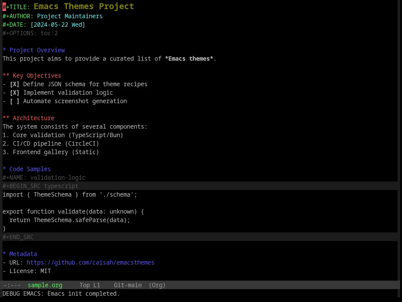402x302 pixels.
Task: Open the github.com/caisah/emacsthemes link
Action: click(90, 262)
